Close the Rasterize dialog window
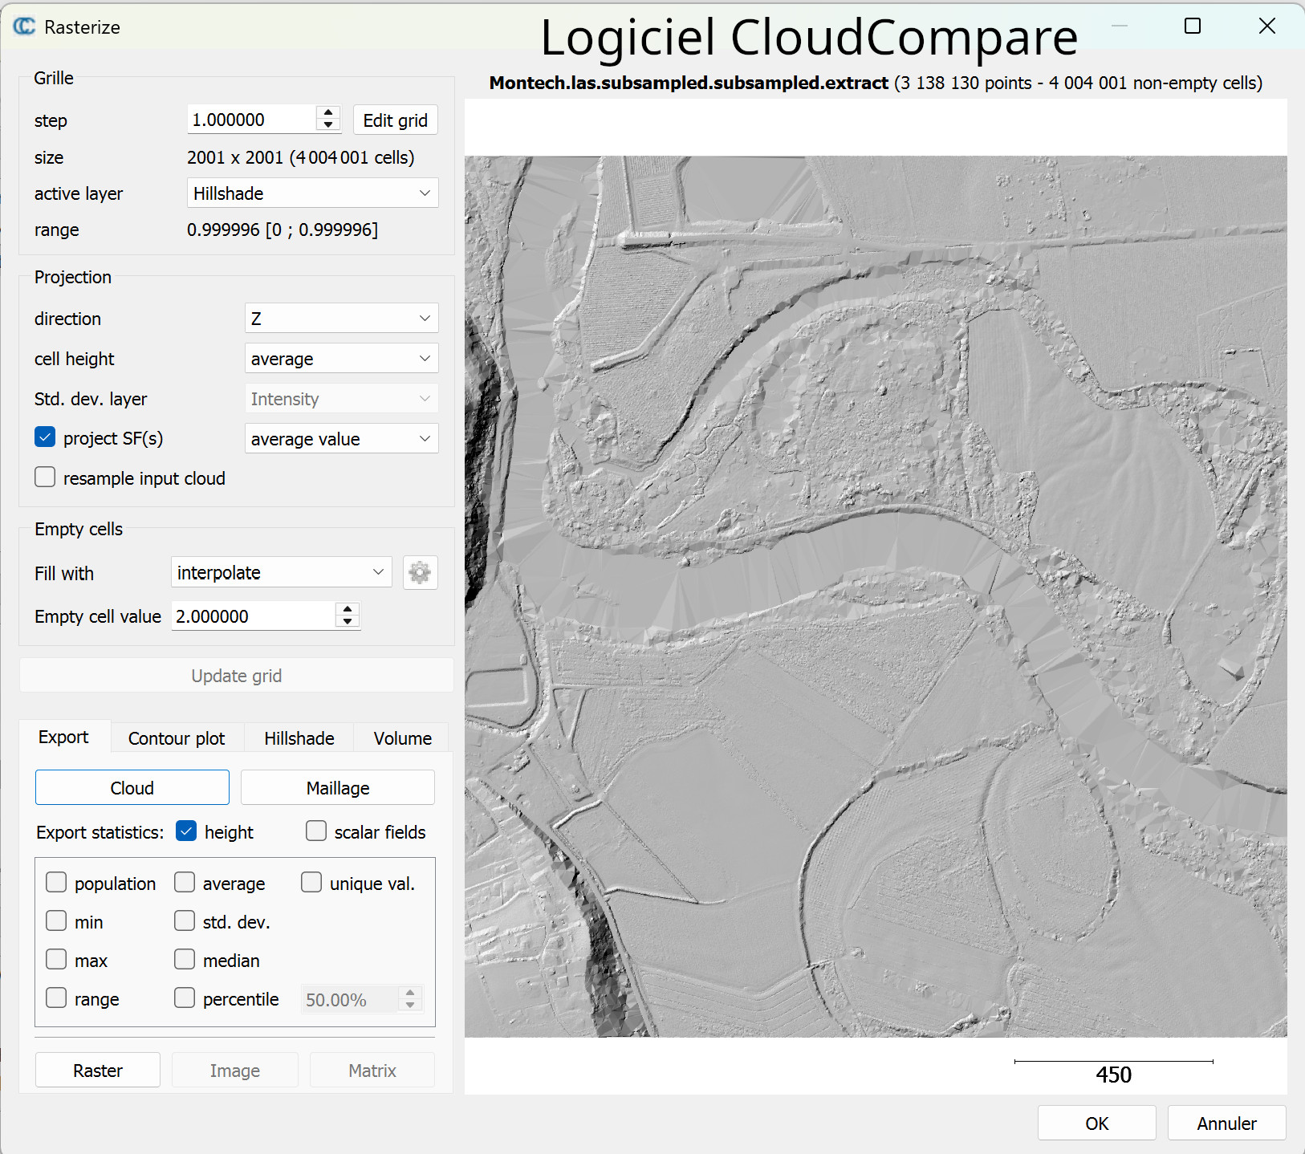The image size is (1305, 1154). point(1267,26)
